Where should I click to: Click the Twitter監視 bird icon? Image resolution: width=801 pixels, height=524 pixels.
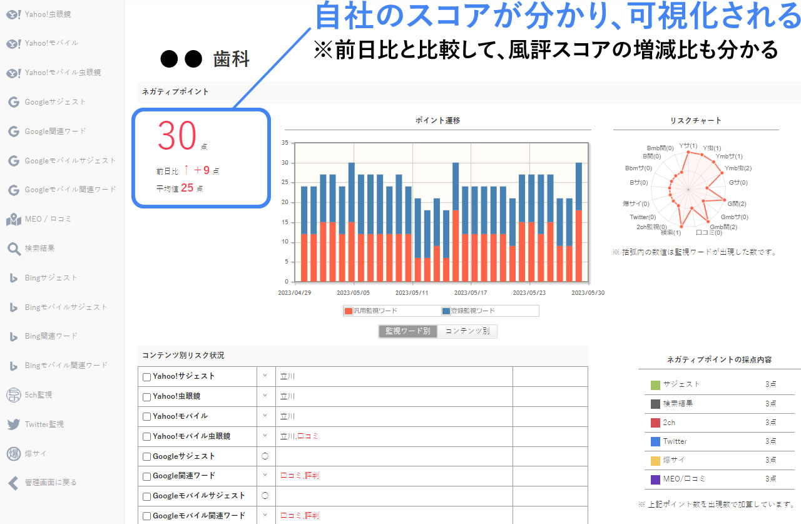click(14, 424)
